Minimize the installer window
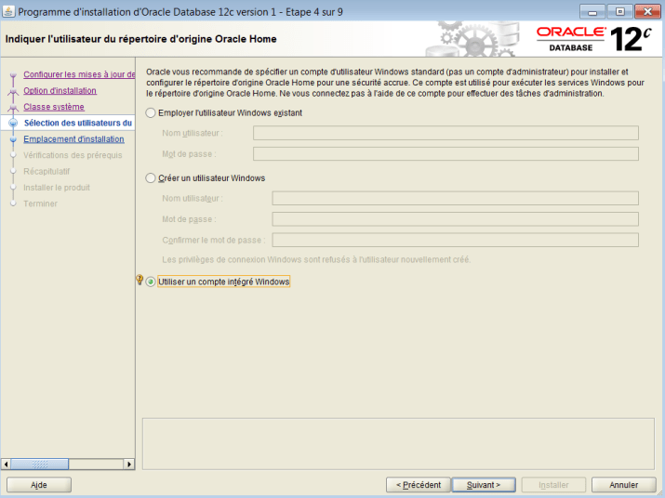 592,12
